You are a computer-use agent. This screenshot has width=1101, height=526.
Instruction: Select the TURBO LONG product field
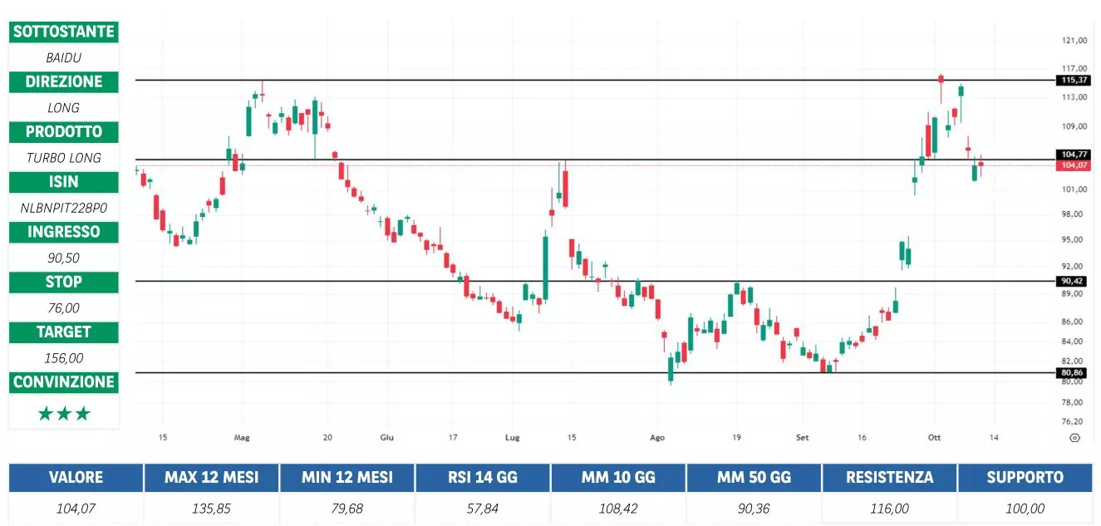(64, 158)
